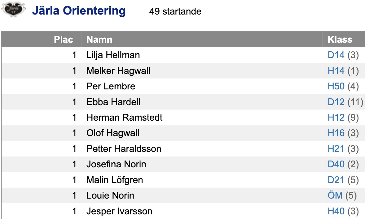The image size is (365, 219).
Task: Click the 49 startande text
Action: [175, 11]
